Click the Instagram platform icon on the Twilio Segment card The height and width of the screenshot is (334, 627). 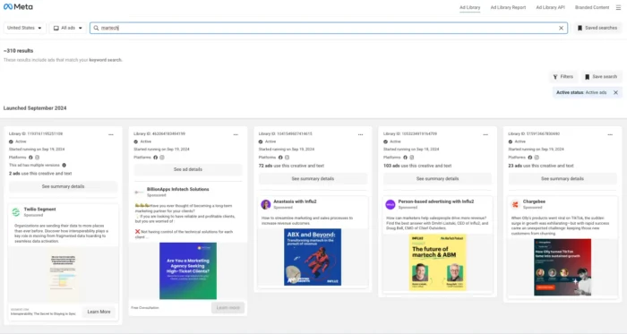[38, 158]
